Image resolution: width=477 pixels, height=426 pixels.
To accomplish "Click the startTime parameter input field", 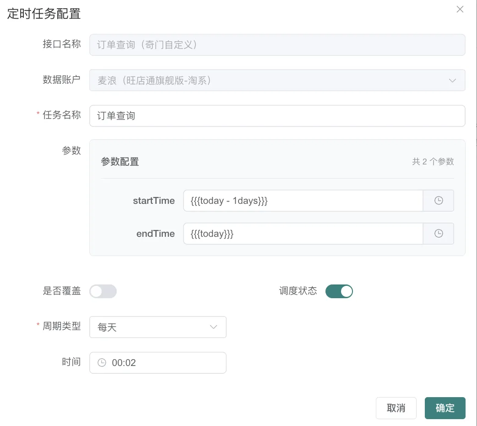I will click(x=302, y=201).
